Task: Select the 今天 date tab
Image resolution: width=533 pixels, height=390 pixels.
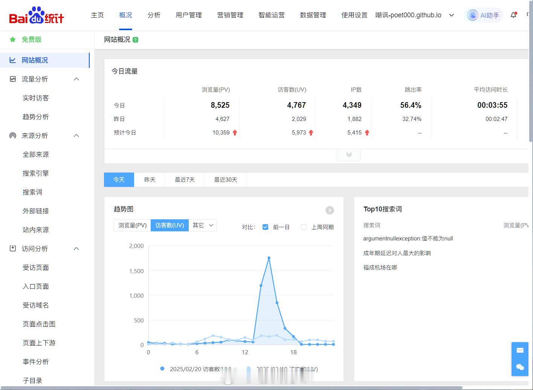Action: [119, 180]
